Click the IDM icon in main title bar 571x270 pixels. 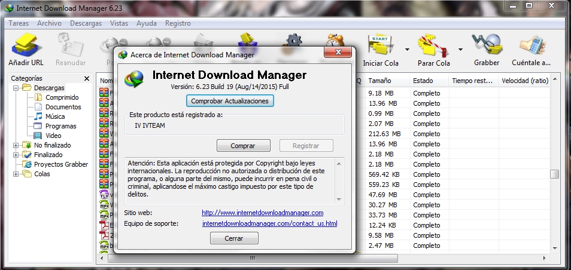[x=9, y=7]
